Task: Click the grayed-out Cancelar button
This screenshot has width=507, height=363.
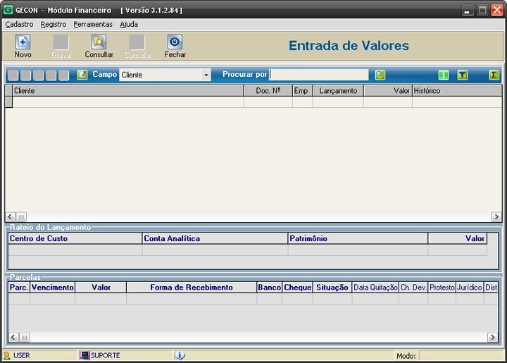Action: 137,47
